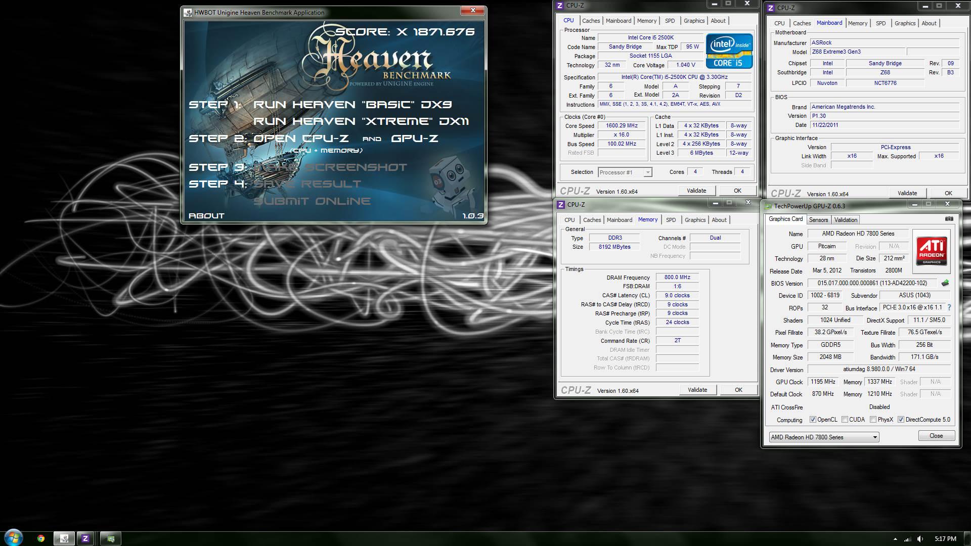
Task: Switch to the Validation tab in GPU-Z
Action: (846, 220)
